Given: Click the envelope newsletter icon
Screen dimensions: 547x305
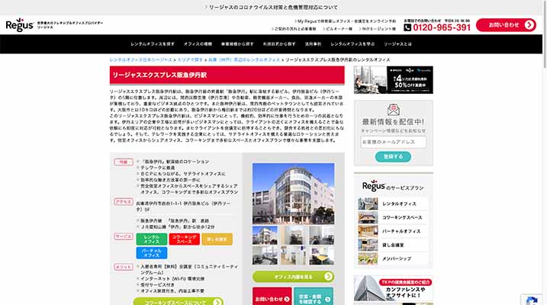Looking at the screenshot, I should [x=393, y=110].
